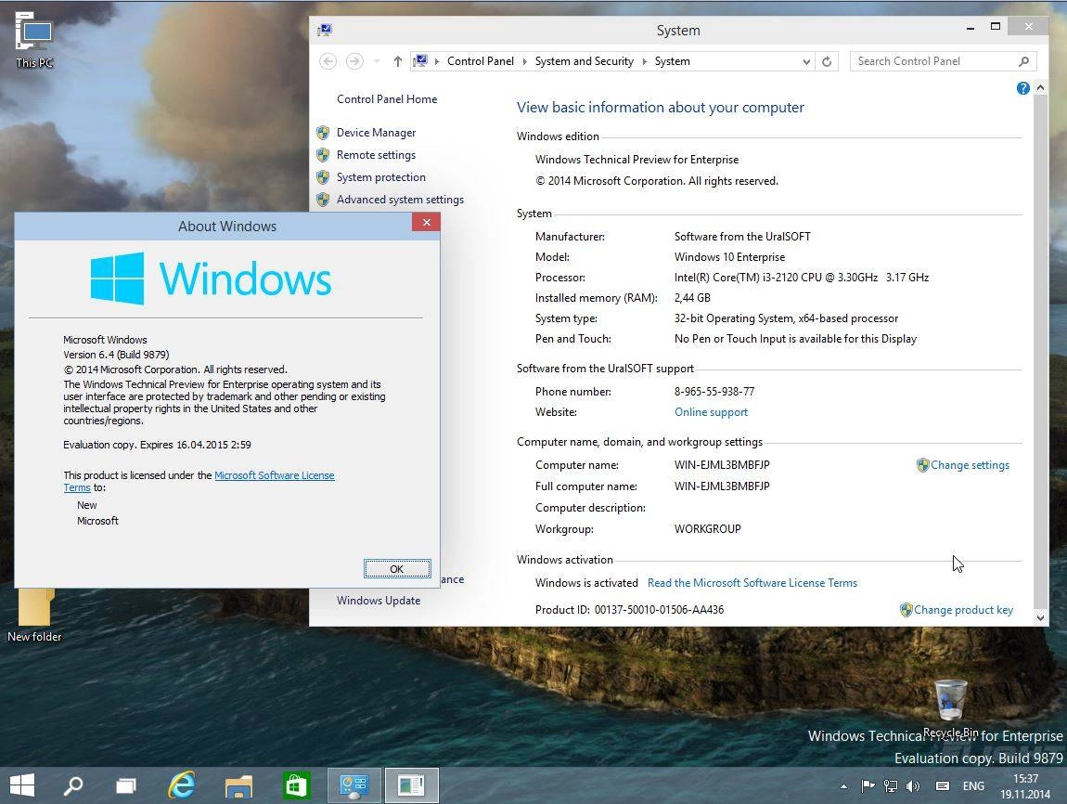This screenshot has height=804, width=1067.
Task: Click the Back arrow in System window
Action: (328, 61)
